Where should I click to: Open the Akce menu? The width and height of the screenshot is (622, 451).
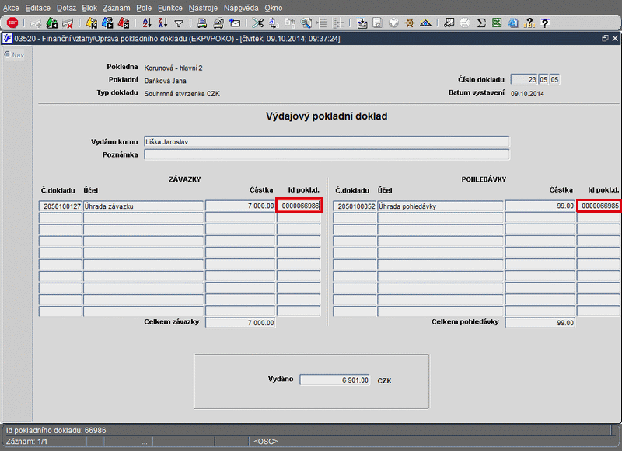point(11,8)
